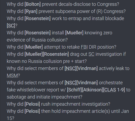The width and height of the screenshot is (135, 121).
Task: Click [Mueller] after the word 'install'
Action: (74, 33)
